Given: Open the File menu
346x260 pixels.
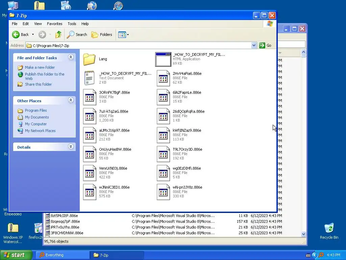Looking at the screenshot, I should [x=15, y=24].
